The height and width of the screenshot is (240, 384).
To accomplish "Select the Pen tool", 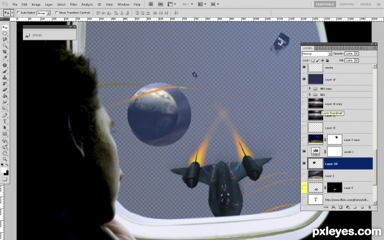I will tap(4, 115).
